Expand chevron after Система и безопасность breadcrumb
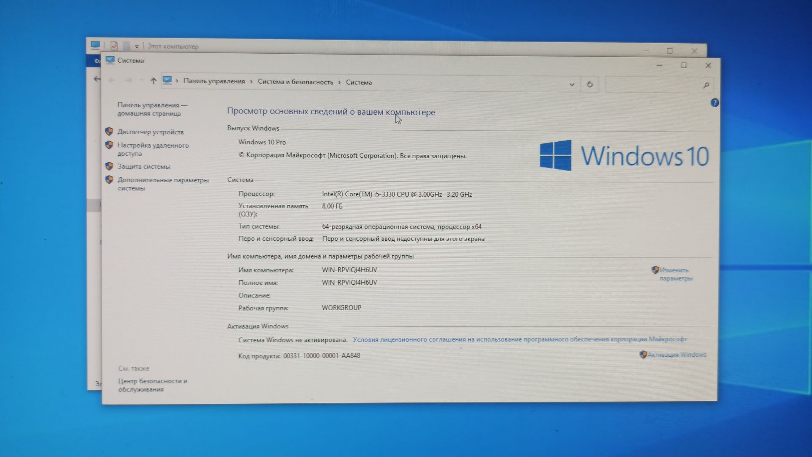Image resolution: width=812 pixels, height=457 pixels. [339, 83]
